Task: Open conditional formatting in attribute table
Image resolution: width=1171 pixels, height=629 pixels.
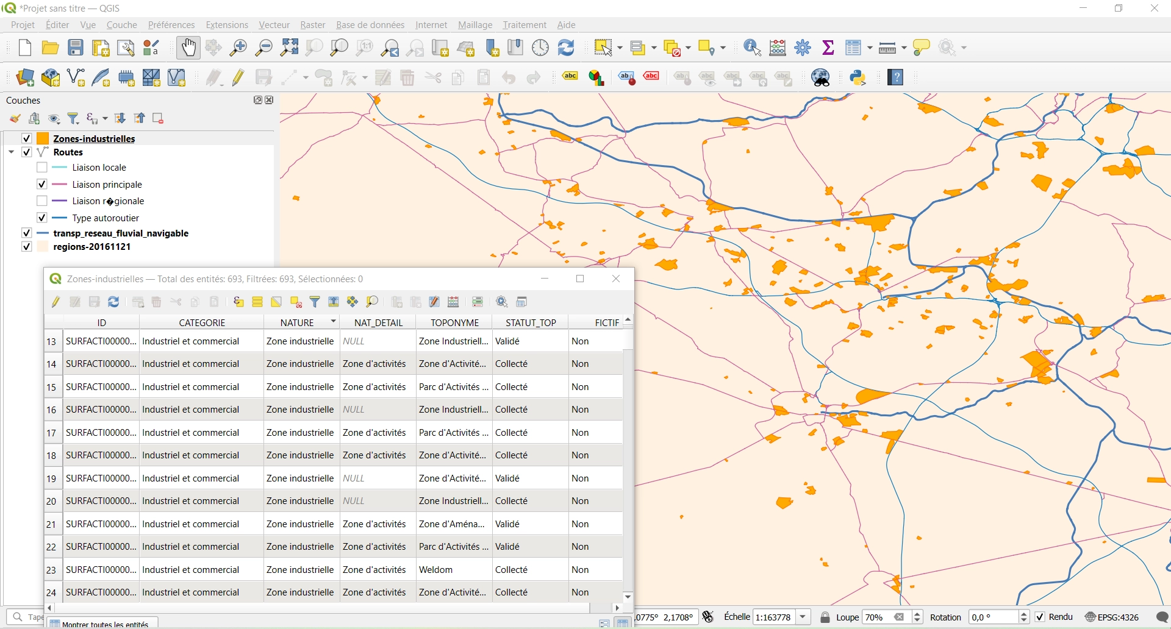Action: point(479,302)
